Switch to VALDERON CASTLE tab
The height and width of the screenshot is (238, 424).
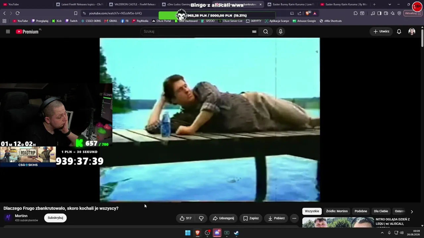coord(132,4)
